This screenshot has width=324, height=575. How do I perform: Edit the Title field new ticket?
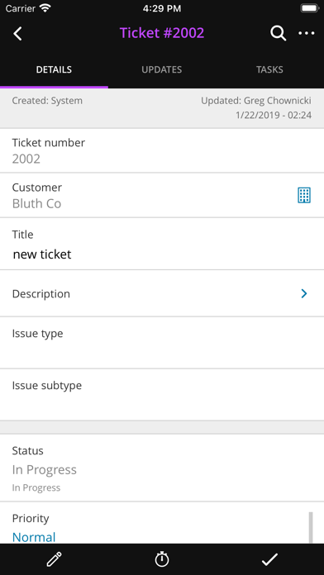[162, 244]
